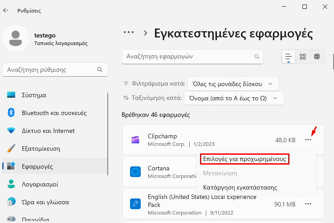Click the back arrow in Settings header

point(6,10)
